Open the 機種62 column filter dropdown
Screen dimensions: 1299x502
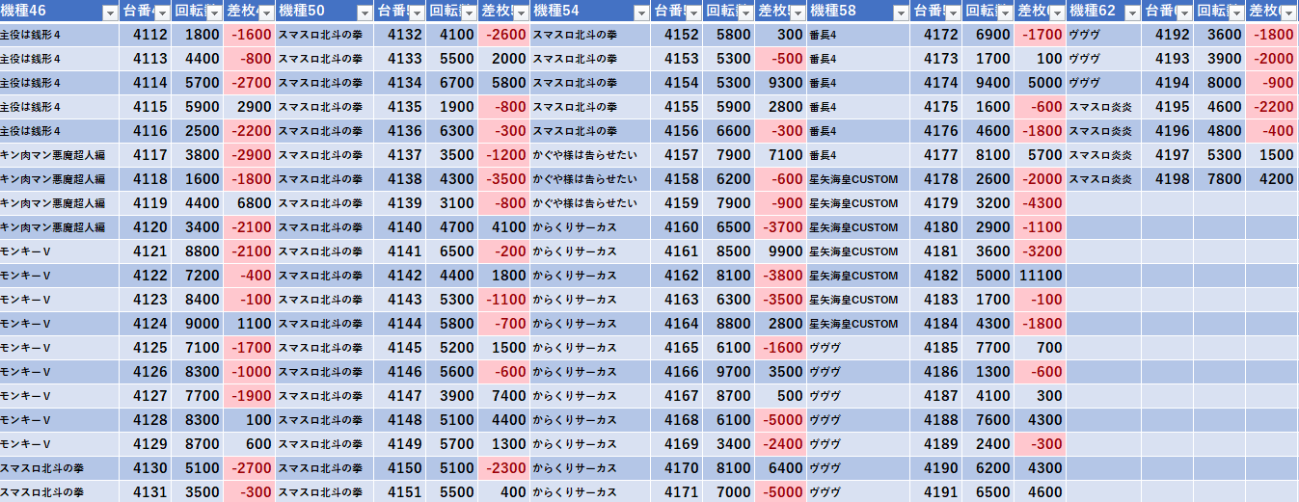[x=1130, y=13]
